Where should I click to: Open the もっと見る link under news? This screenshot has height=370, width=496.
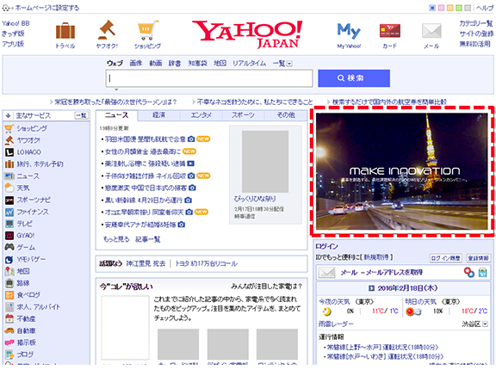(x=116, y=239)
